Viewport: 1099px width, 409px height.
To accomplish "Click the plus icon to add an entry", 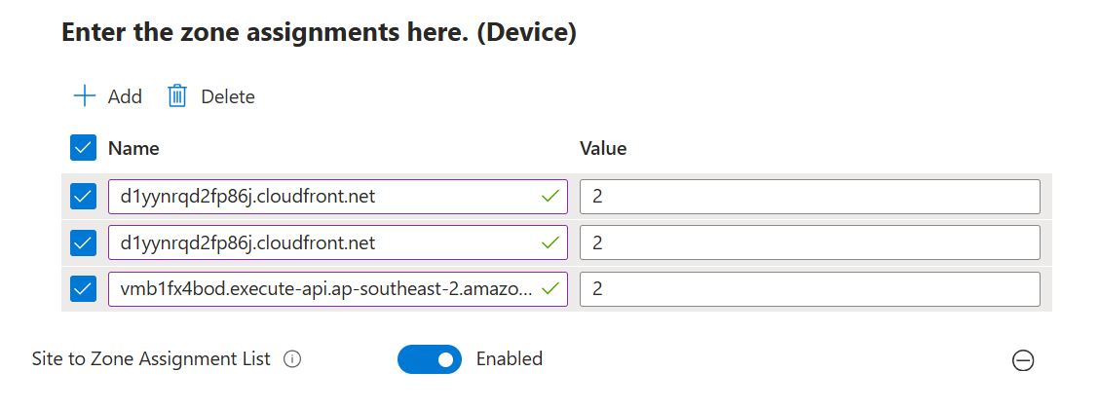I will (x=85, y=95).
